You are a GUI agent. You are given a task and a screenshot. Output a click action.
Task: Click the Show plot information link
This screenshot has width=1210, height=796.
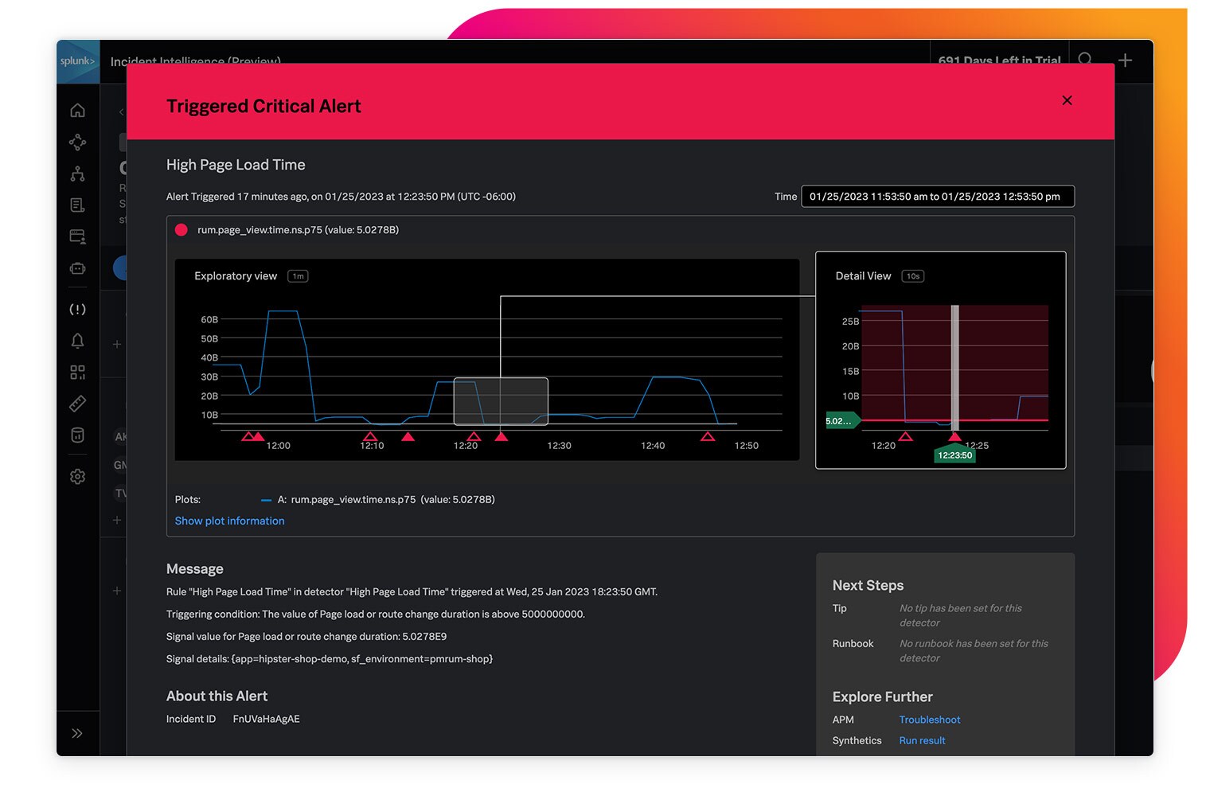pyautogui.click(x=229, y=521)
